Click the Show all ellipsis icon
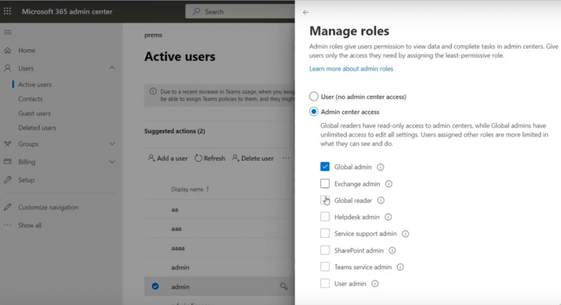The width and height of the screenshot is (561, 305). click(x=8, y=225)
